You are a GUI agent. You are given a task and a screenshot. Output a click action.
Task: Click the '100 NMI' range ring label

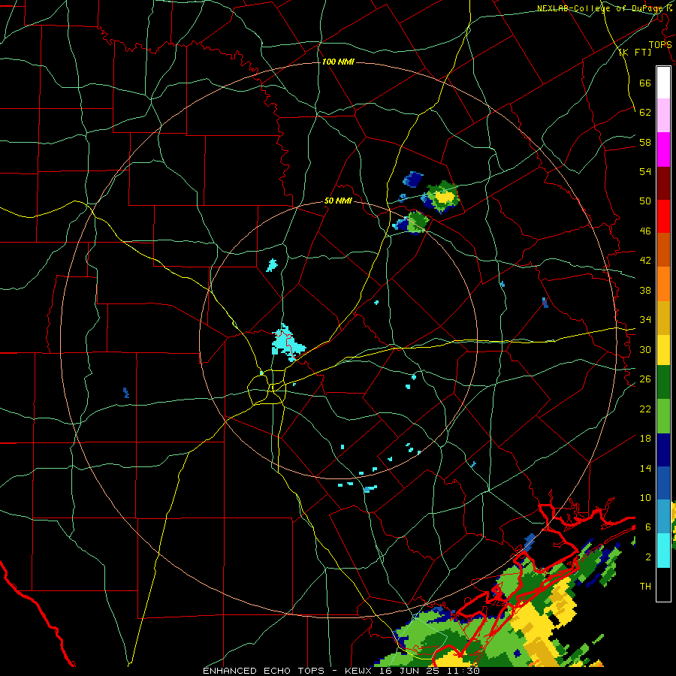coord(338,62)
